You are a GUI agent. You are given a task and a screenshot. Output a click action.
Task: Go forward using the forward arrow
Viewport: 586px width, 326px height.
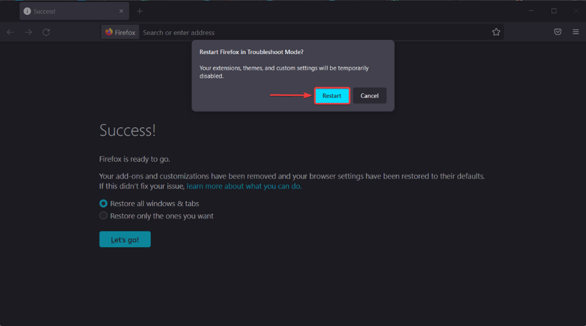[x=28, y=32]
